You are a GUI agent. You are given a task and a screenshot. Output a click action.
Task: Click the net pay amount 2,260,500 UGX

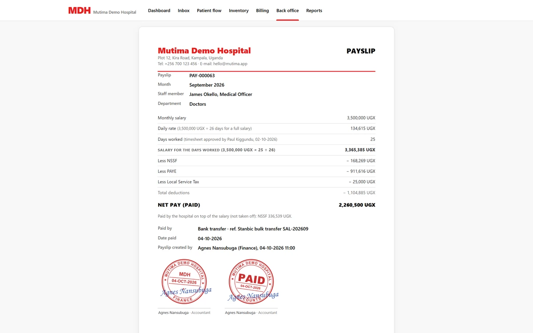tap(357, 205)
